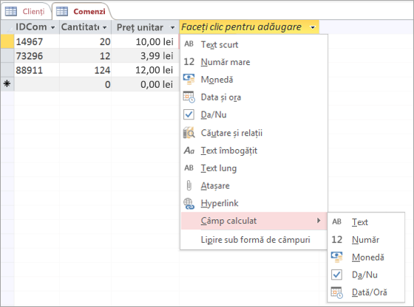The width and height of the screenshot is (414, 307).
Task: Choose Text îmbogățit field type
Action: (254, 151)
